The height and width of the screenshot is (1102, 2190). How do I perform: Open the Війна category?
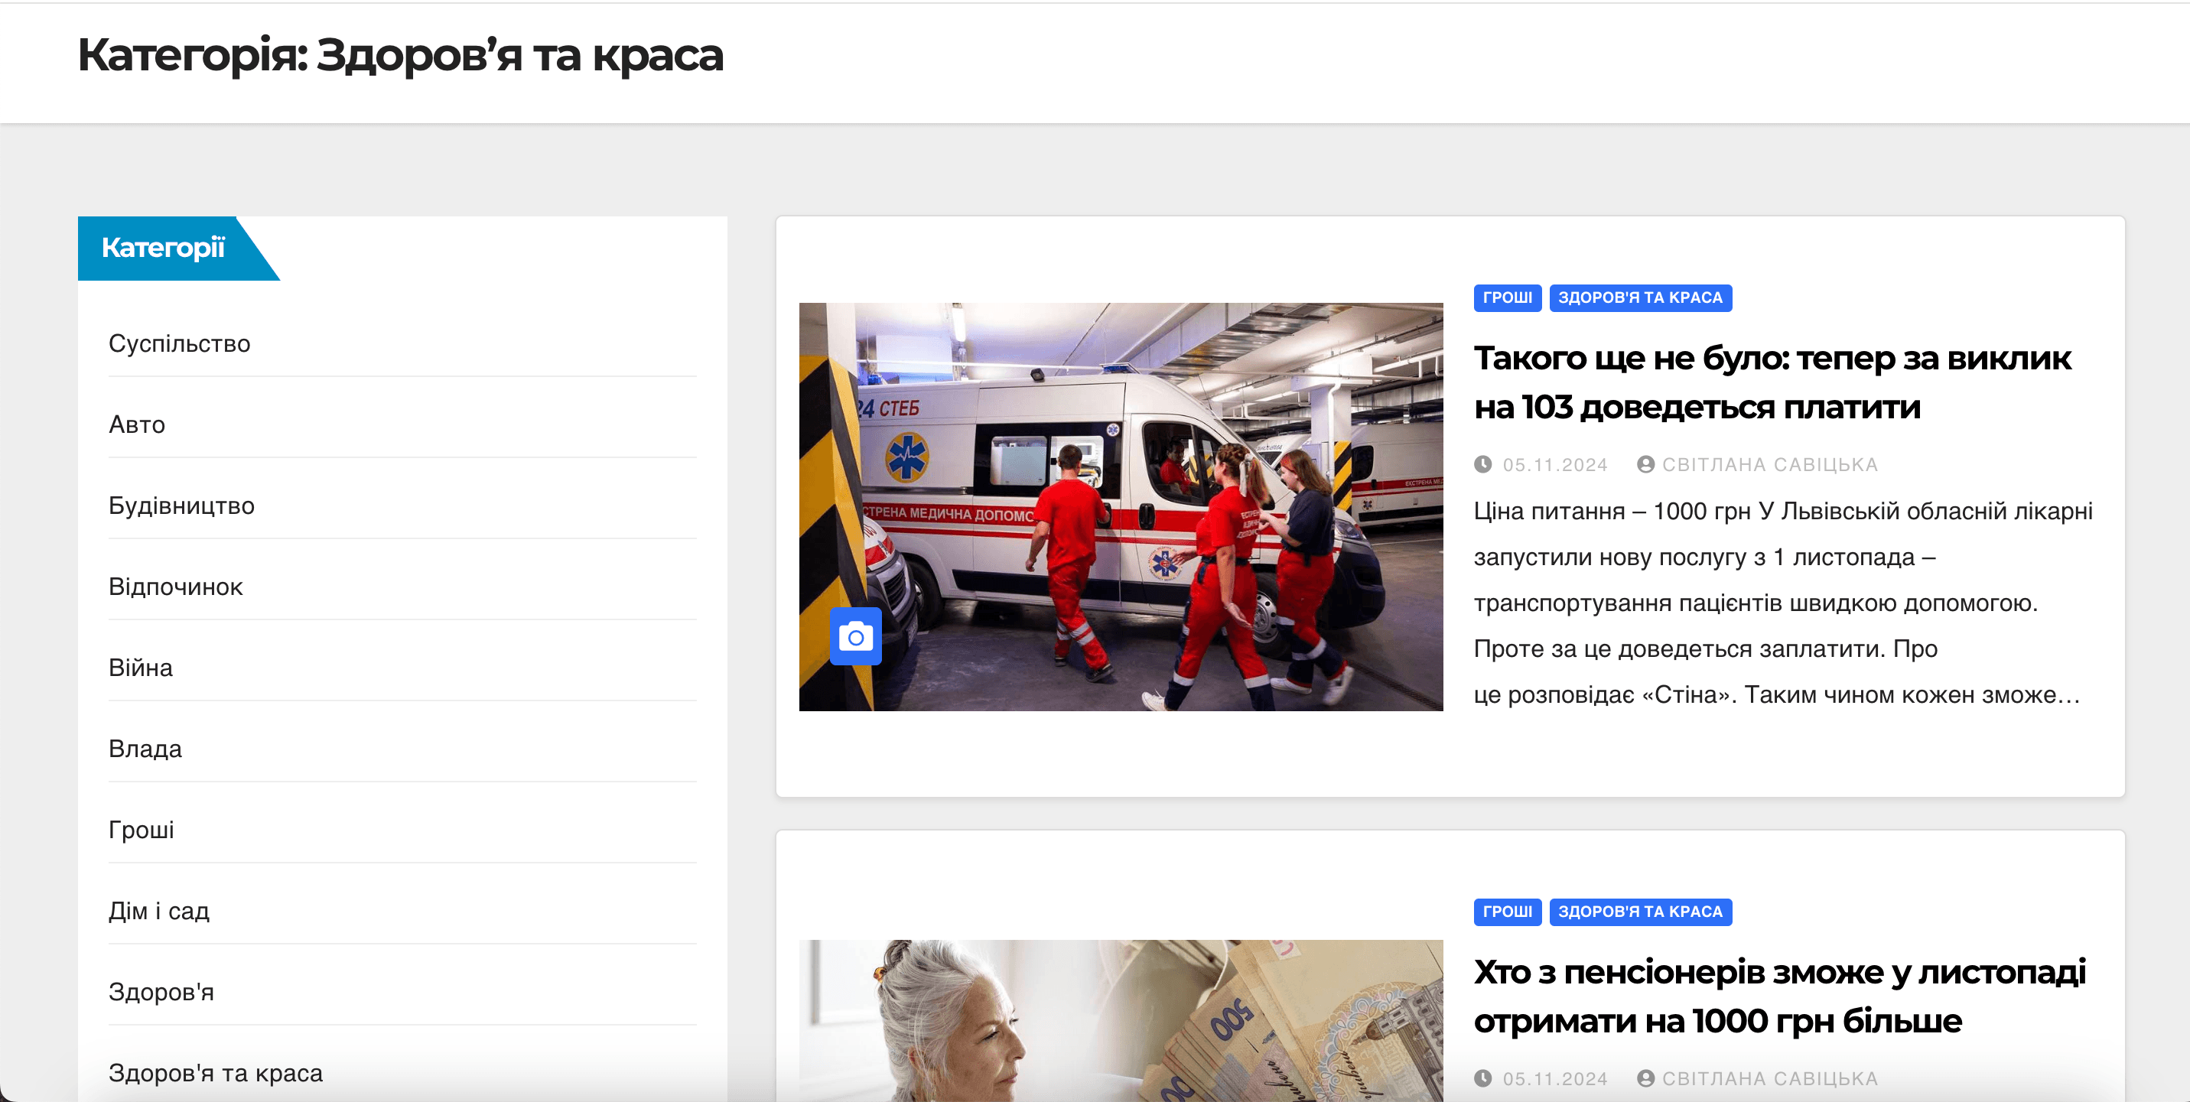tap(140, 667)
